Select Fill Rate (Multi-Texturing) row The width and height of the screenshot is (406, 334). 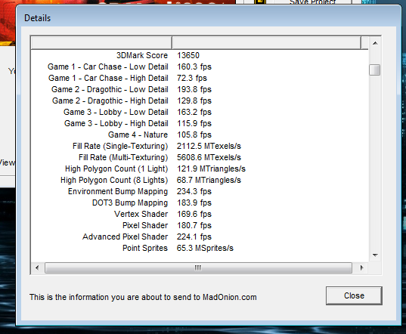click(200, 157)
